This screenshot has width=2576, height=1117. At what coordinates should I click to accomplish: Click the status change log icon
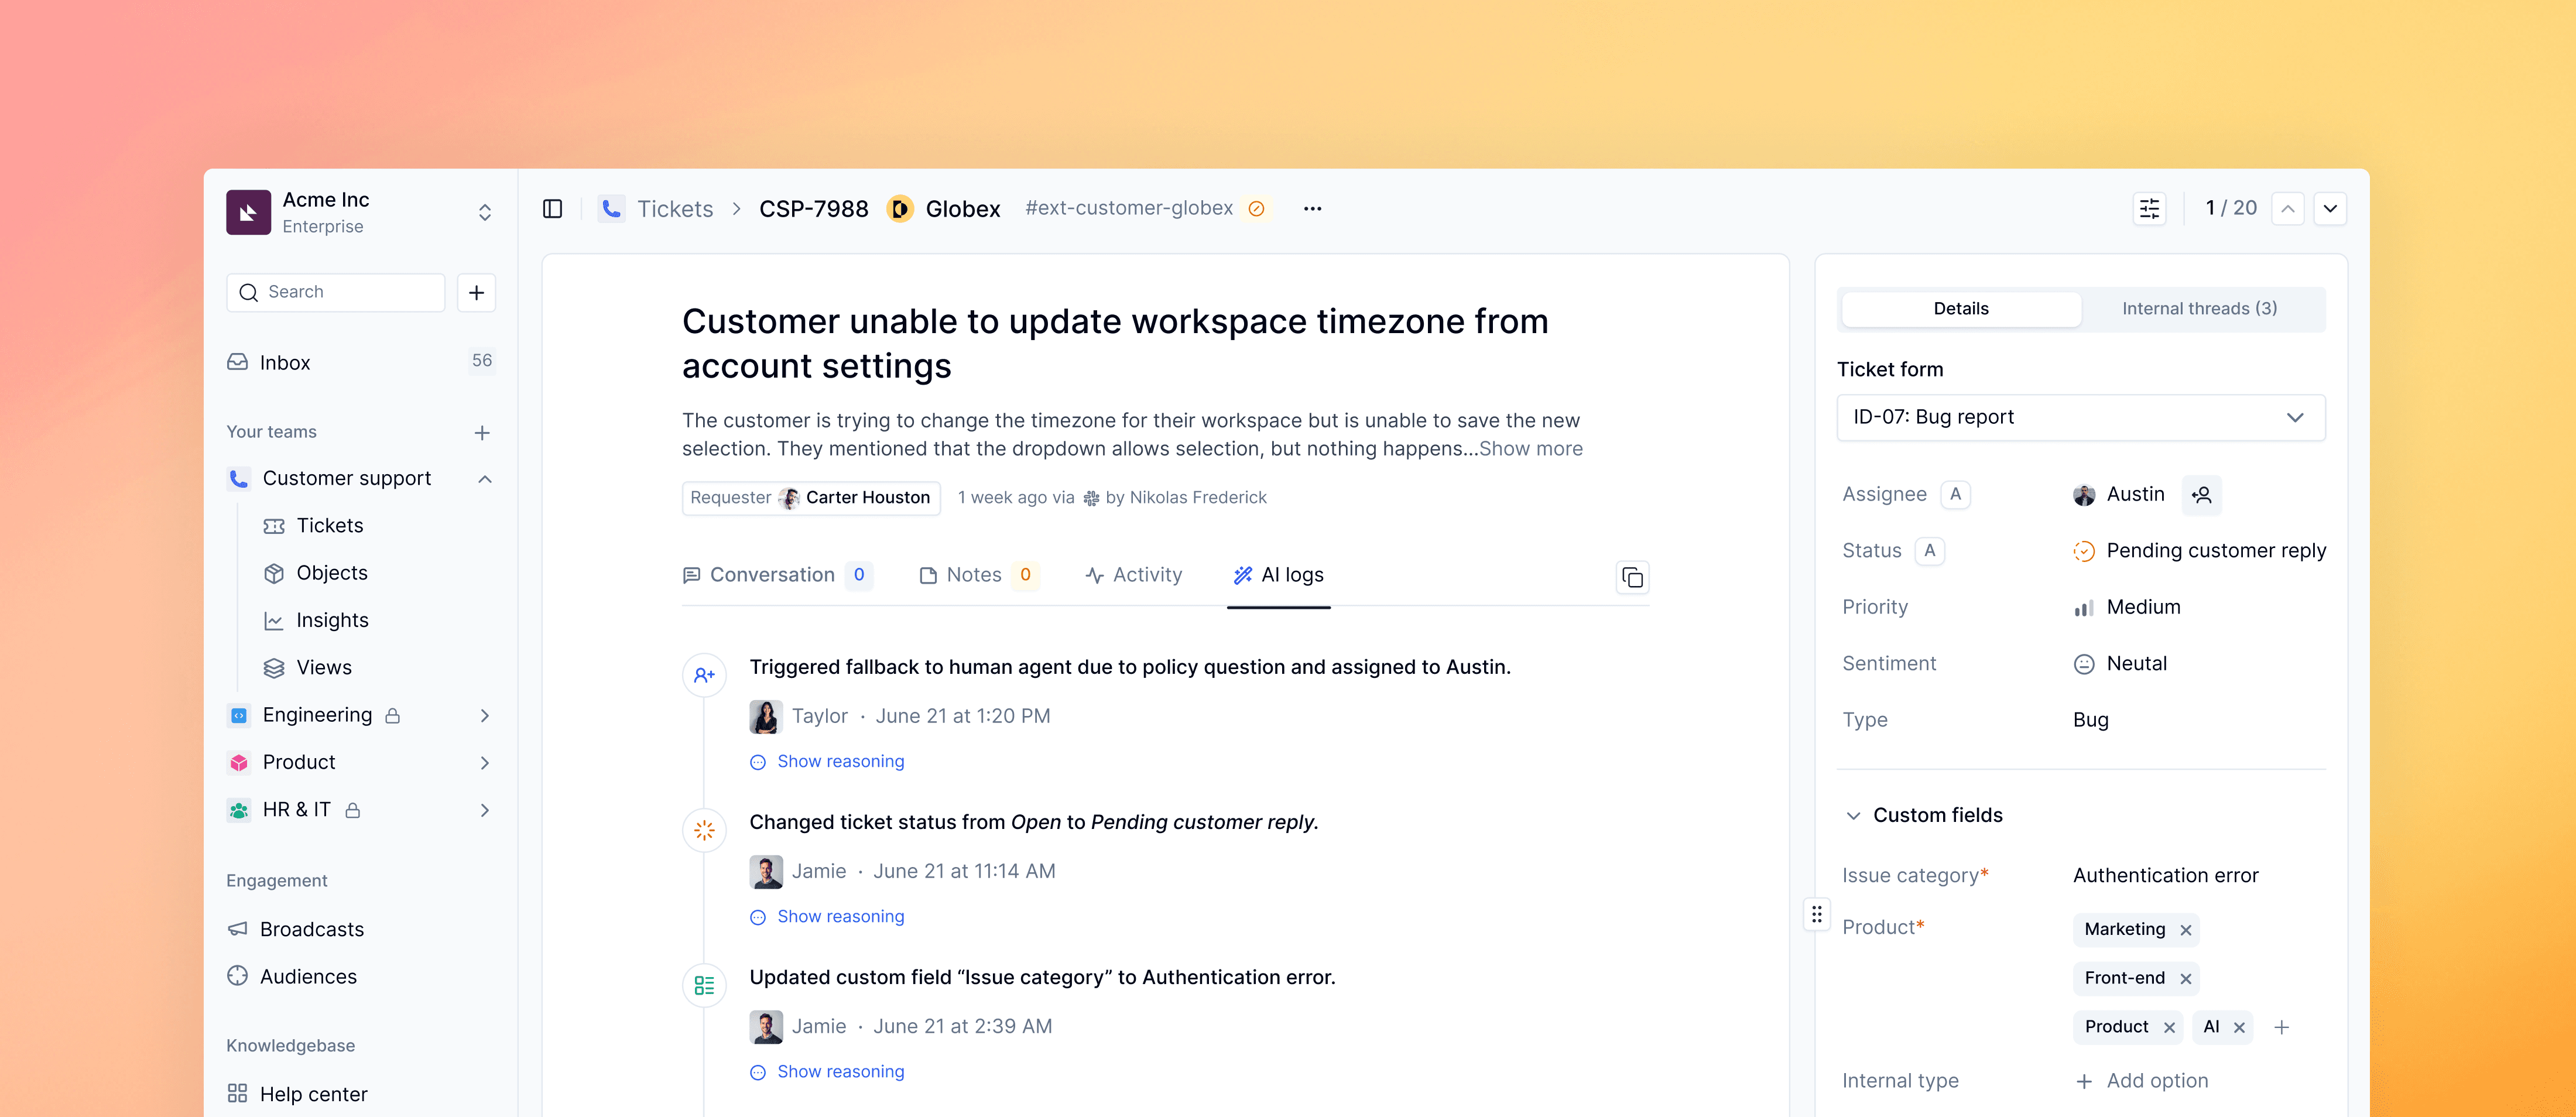click(704, 830)
